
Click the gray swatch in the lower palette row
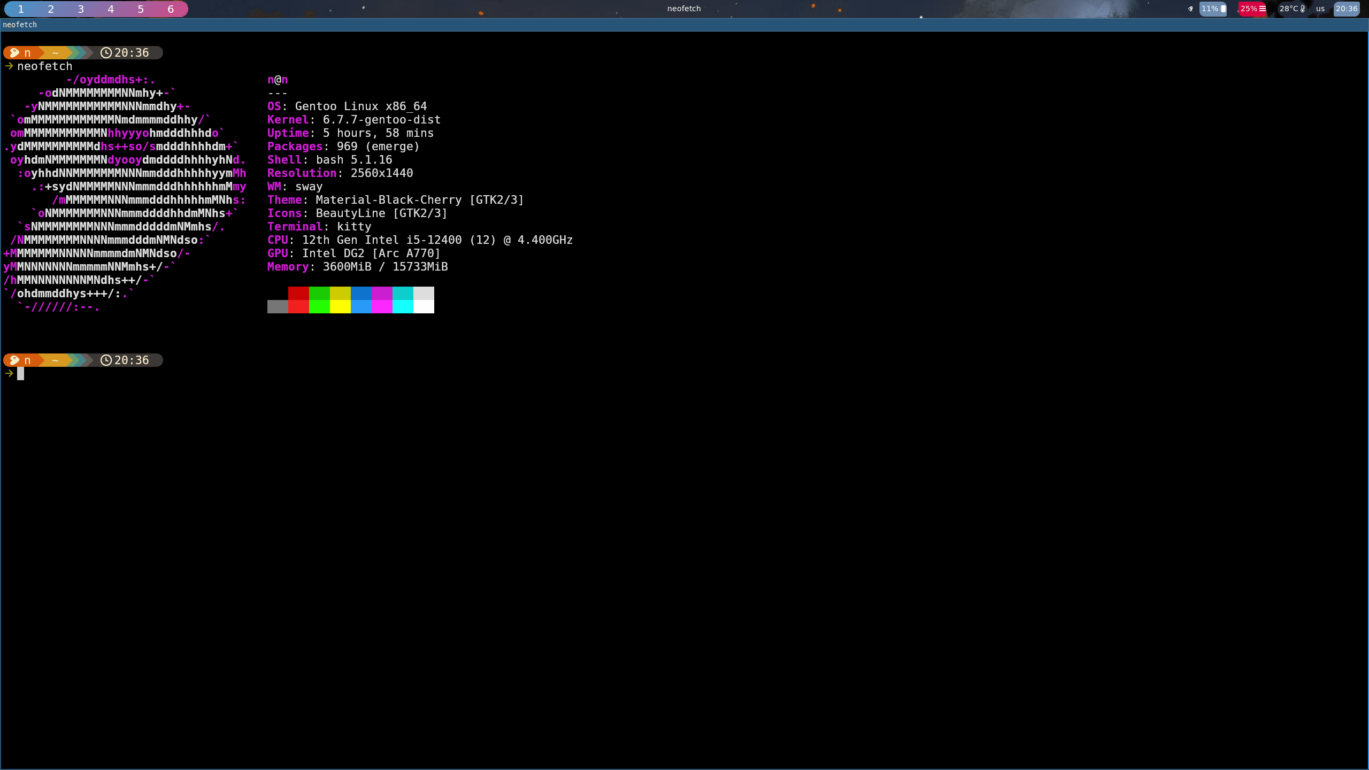278,306
